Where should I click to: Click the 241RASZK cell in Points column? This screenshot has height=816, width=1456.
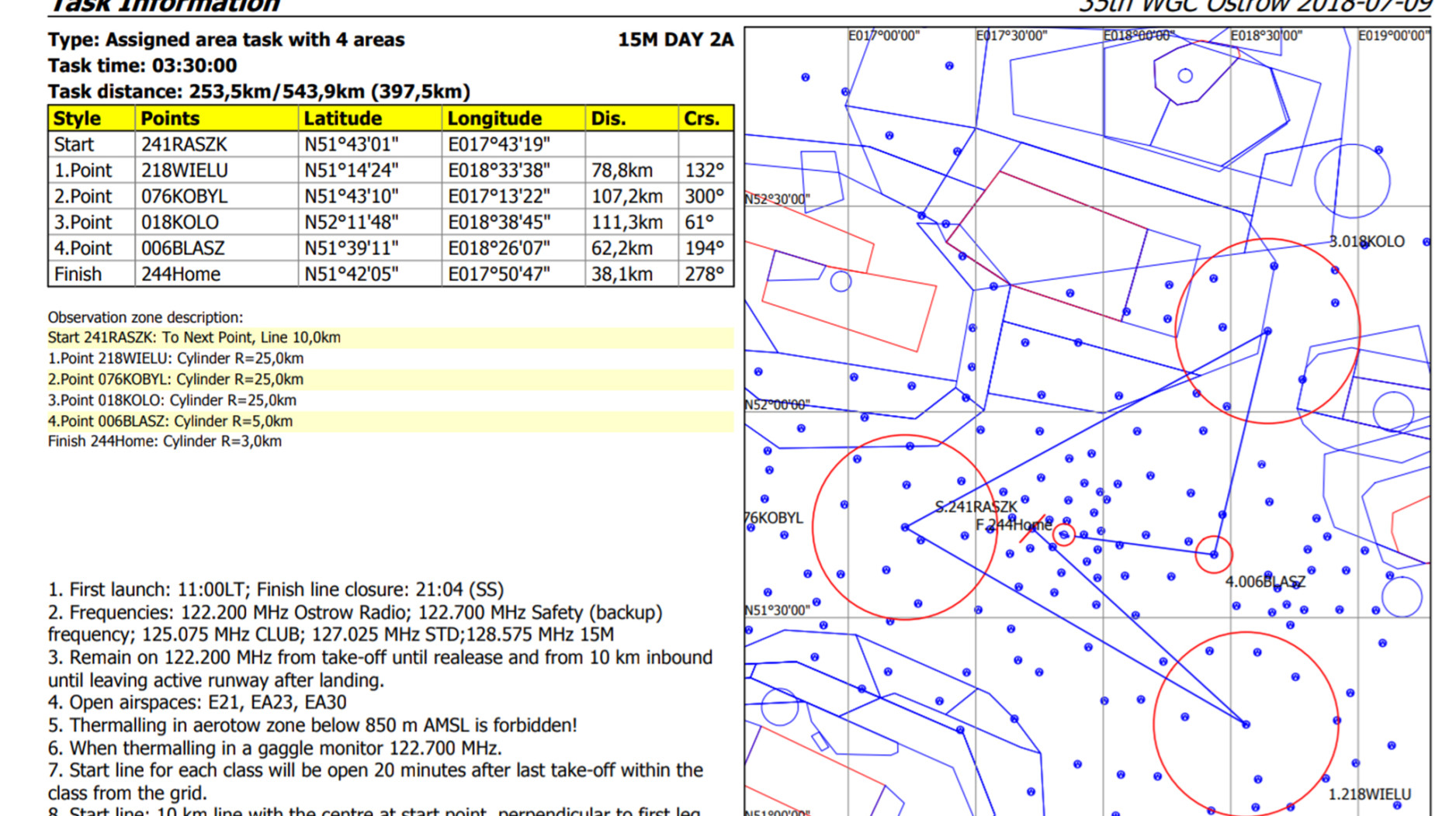pos(184,145)
